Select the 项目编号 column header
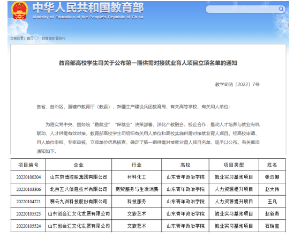 click(28, 165)
